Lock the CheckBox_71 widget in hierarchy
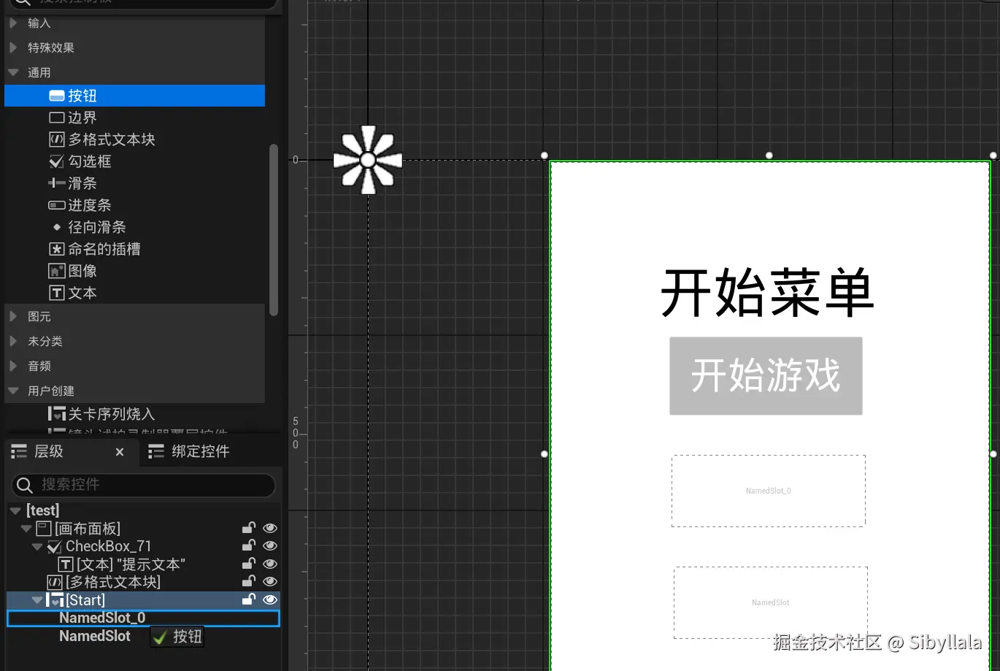Viewport: 1000px width, 671px height. (249, 545)
